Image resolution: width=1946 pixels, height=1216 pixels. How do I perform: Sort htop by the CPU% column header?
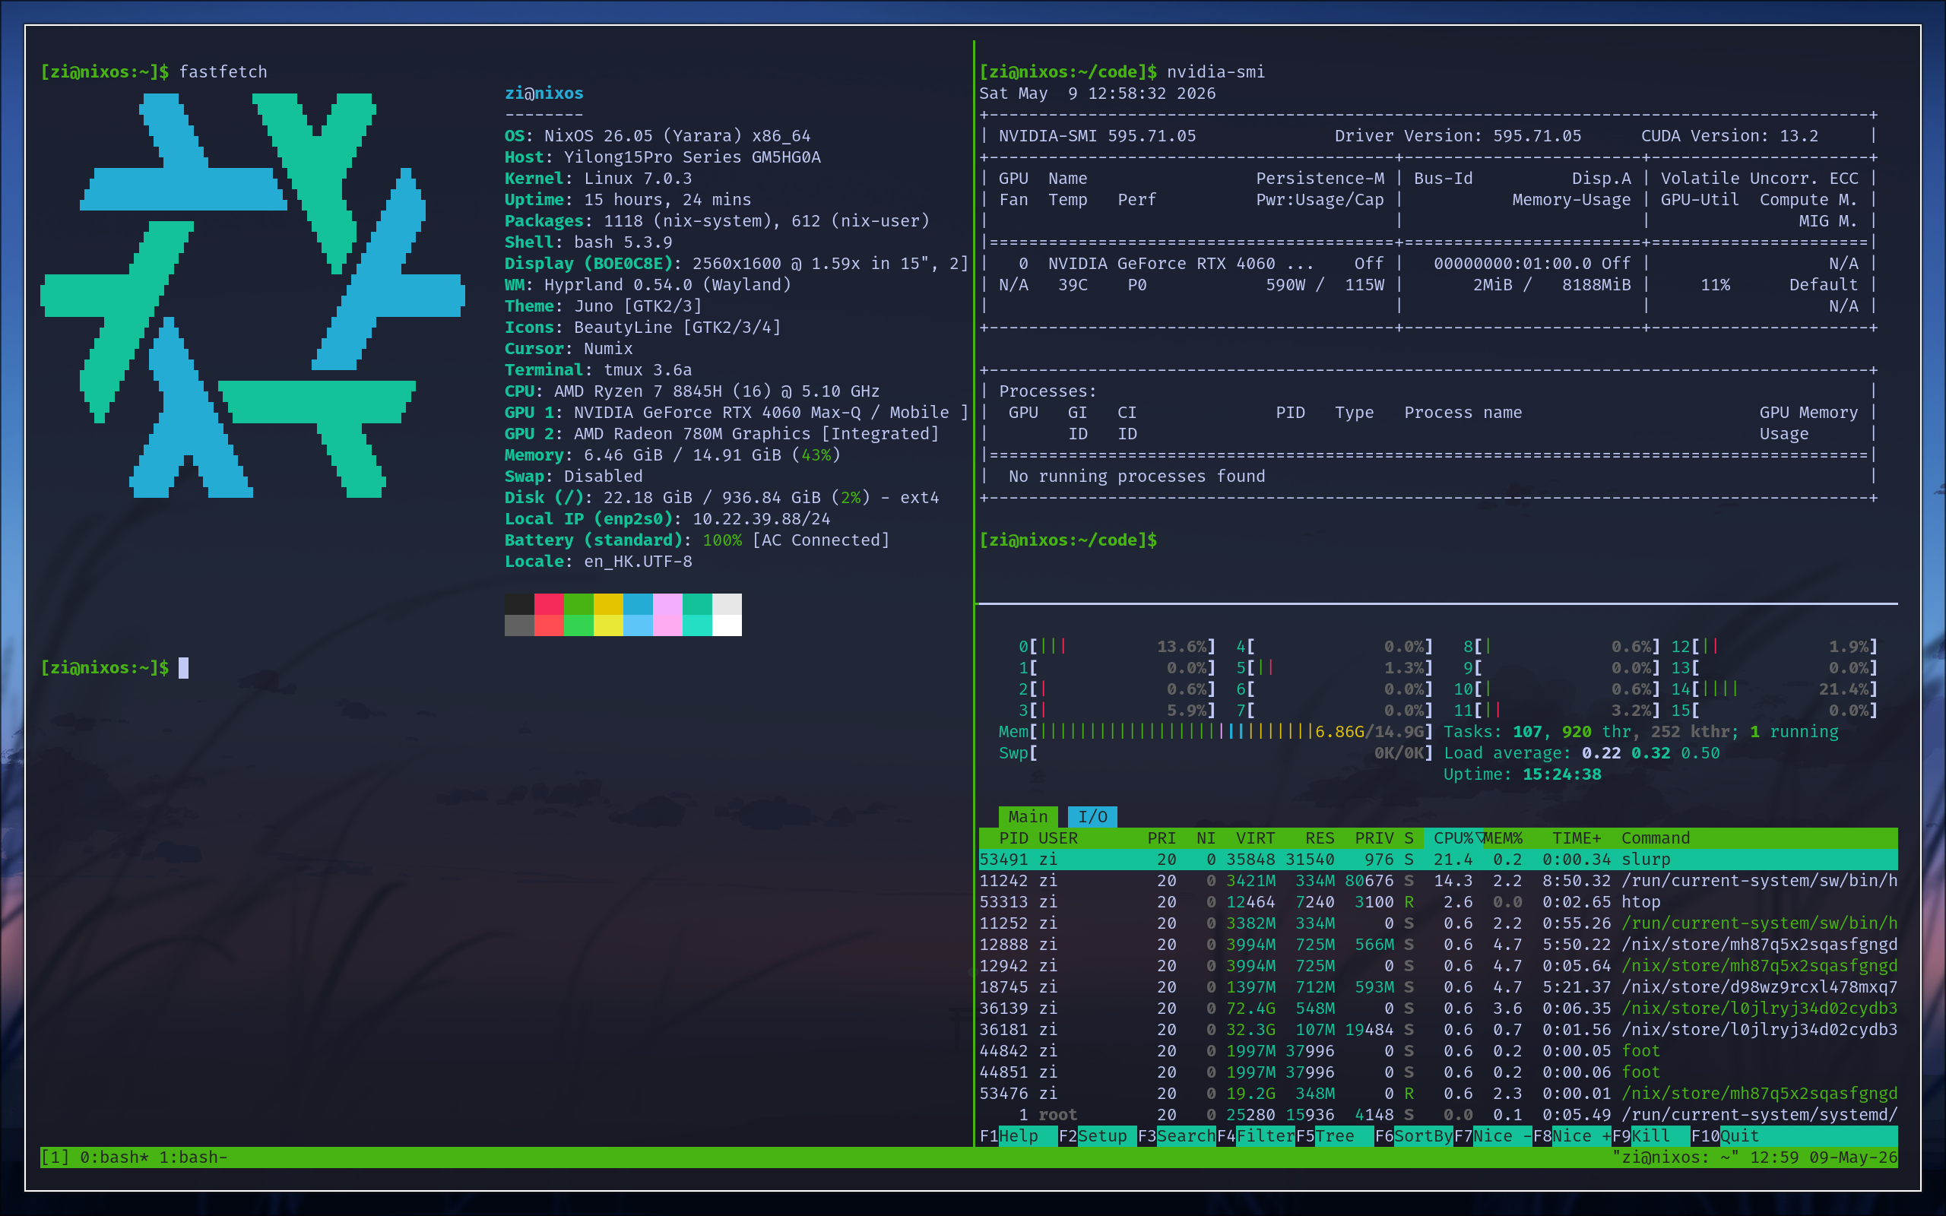pos(1454,838)
